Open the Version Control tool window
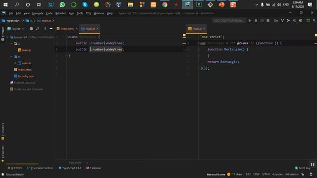The width and height of the screenshot is (317, 178). pyautogui.click(x=40, y=168)
